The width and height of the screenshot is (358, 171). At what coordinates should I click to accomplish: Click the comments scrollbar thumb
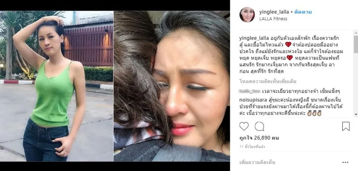[356, 44]
